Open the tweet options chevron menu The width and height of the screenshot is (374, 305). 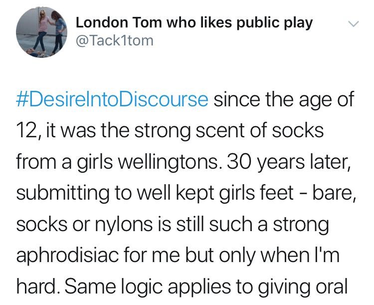point(353,23)
